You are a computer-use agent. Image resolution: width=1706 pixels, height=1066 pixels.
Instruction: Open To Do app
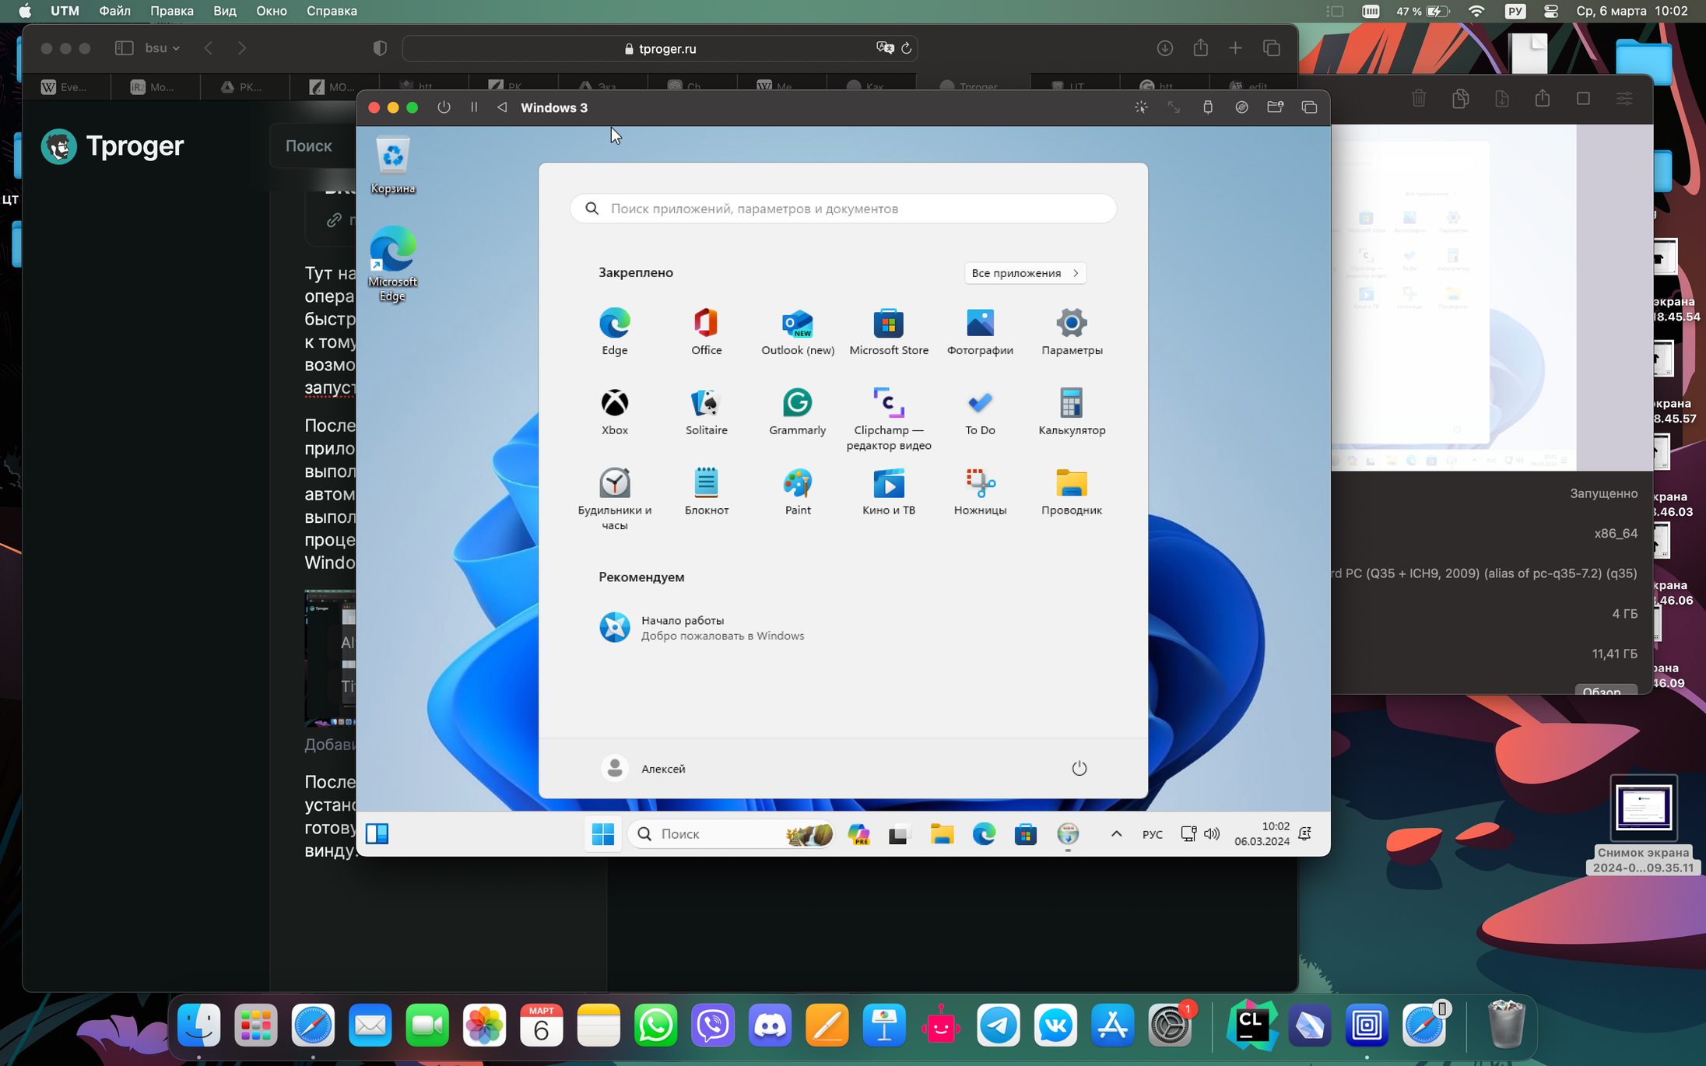[980, 412]
